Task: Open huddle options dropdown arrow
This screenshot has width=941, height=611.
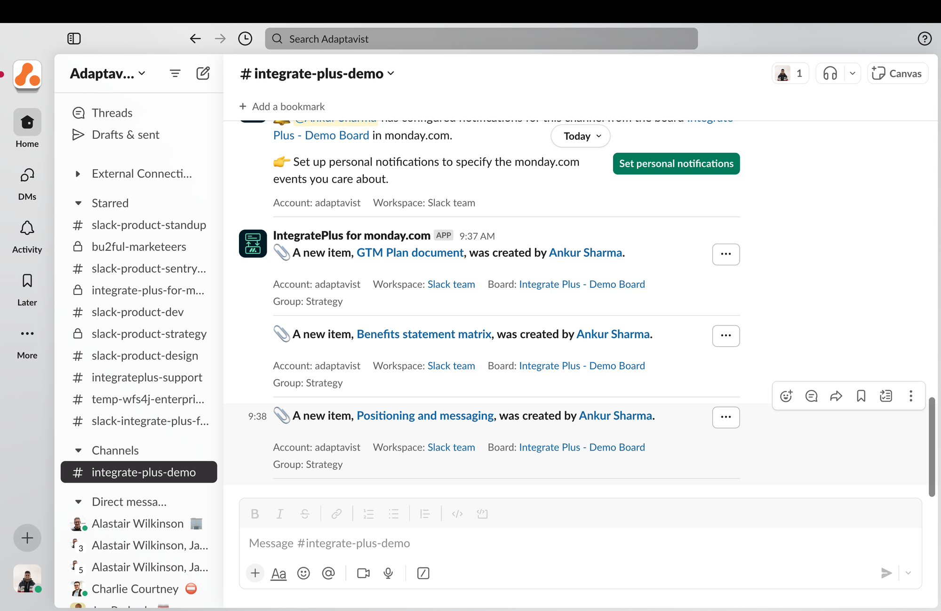Action: pyautogui.click(x=852, y=73)
